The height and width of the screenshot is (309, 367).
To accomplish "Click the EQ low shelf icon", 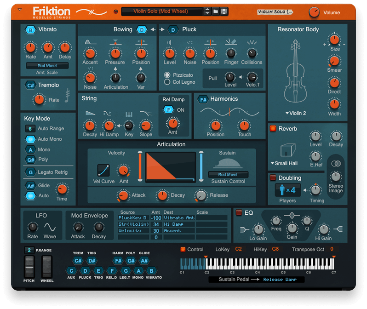I will (245, 229).
